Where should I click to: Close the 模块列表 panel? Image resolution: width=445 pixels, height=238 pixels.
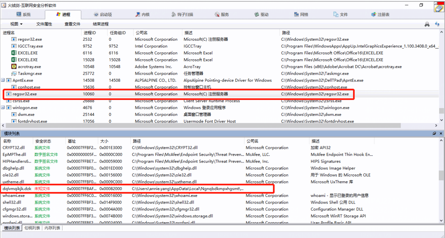[x=441, y=133]
